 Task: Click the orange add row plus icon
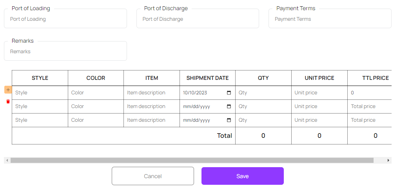pyautogui.click(x=8, y=90)
